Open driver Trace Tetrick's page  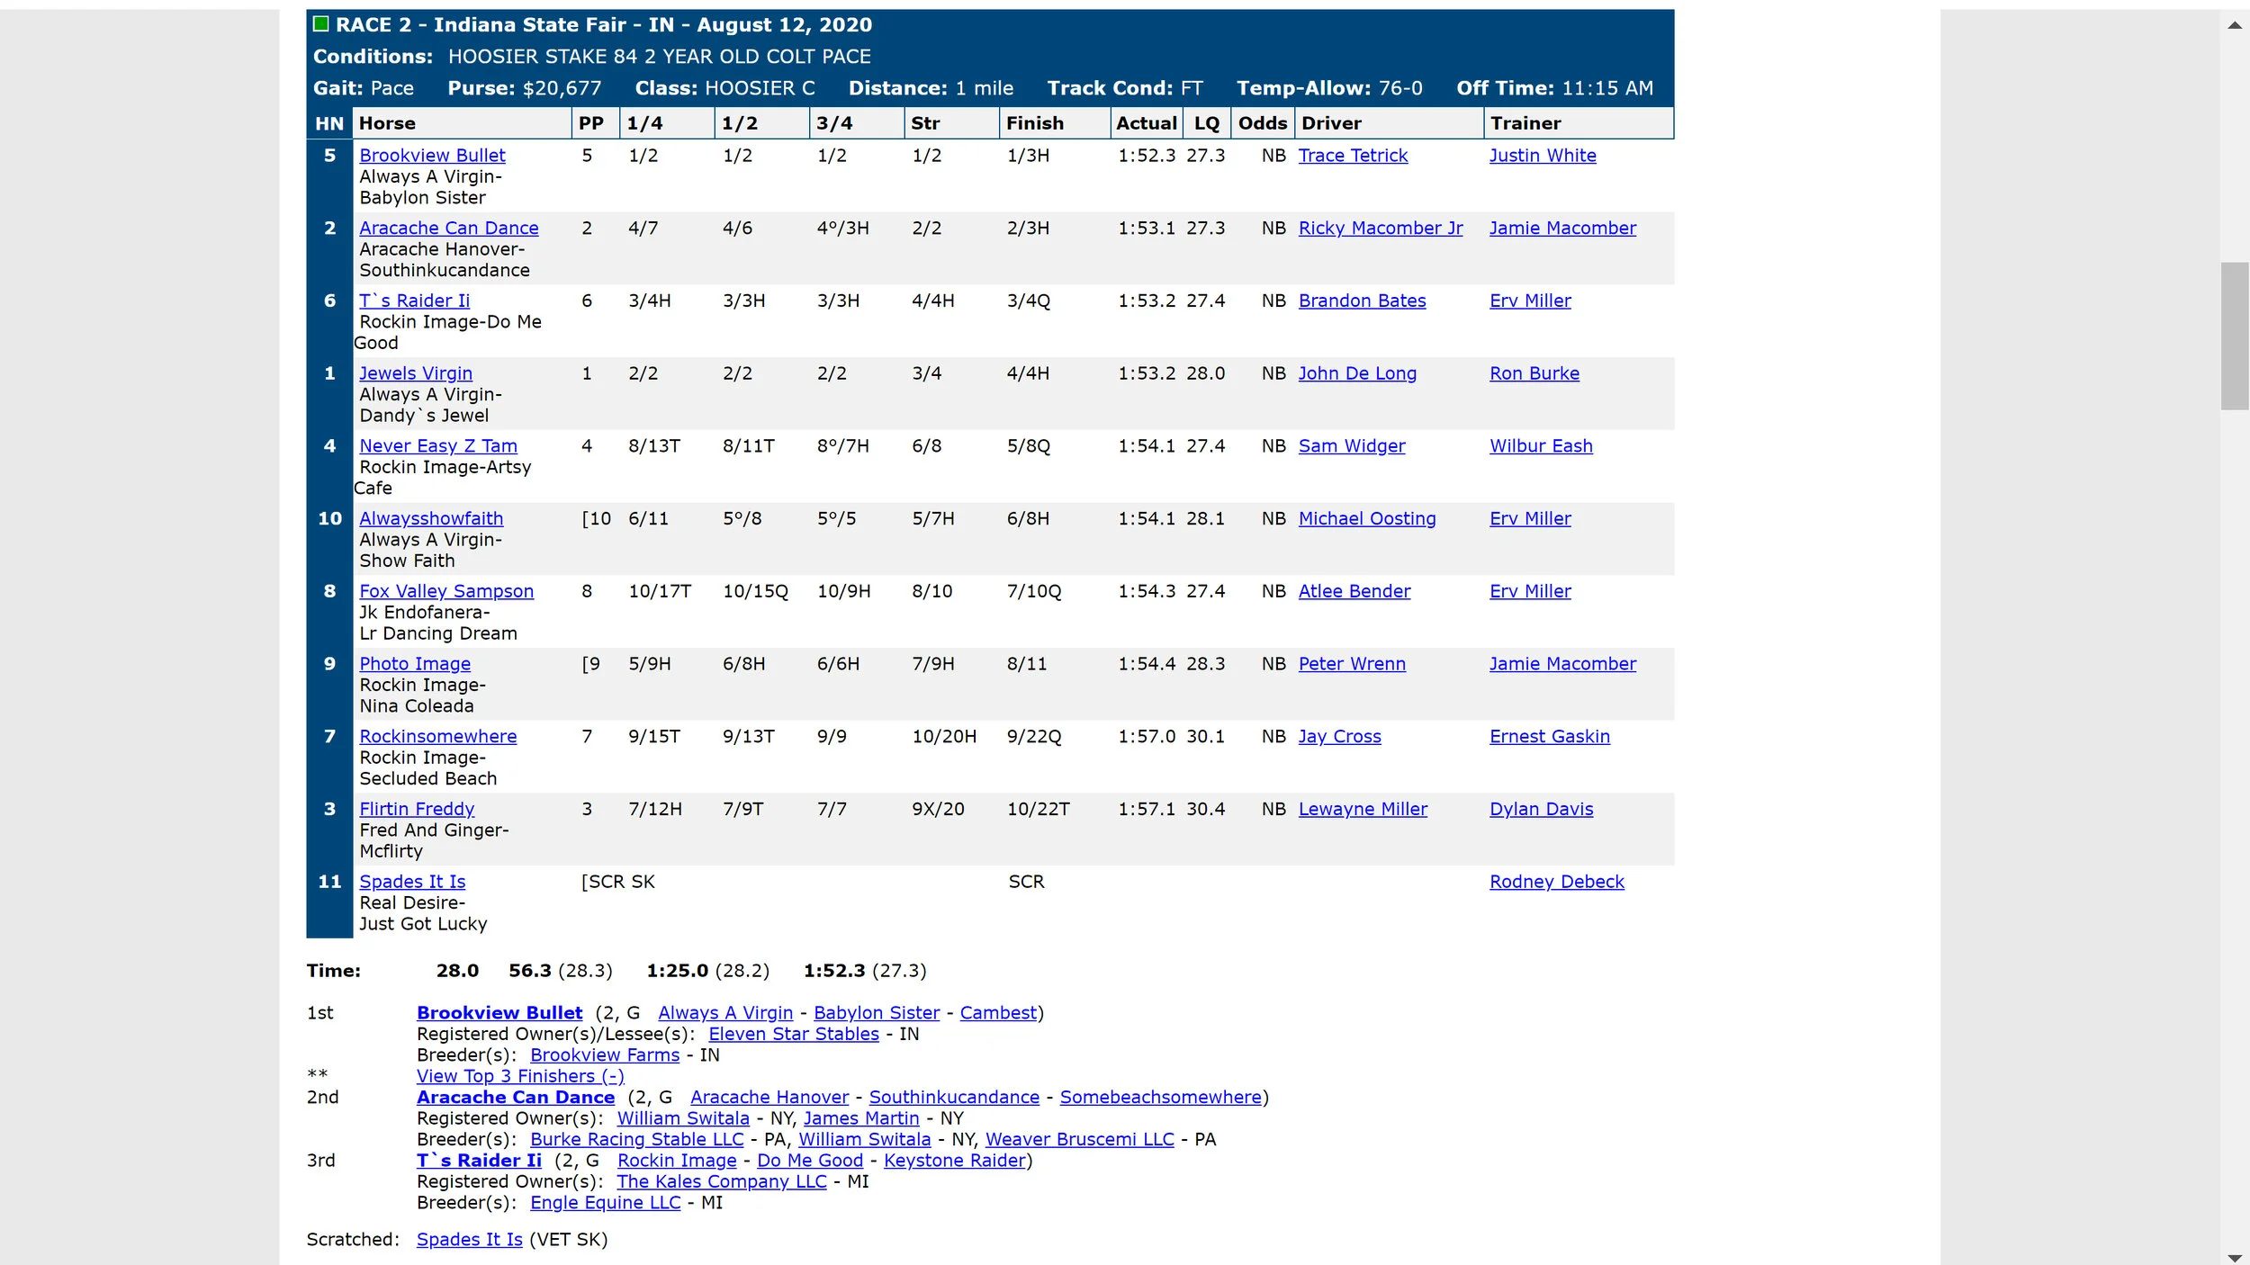point(1352,156)
